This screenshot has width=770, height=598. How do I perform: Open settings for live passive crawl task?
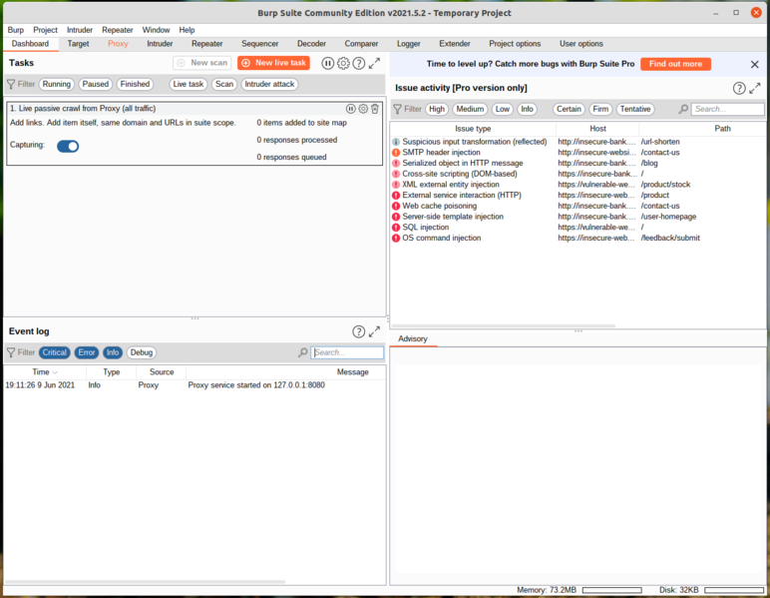(363, 108)
